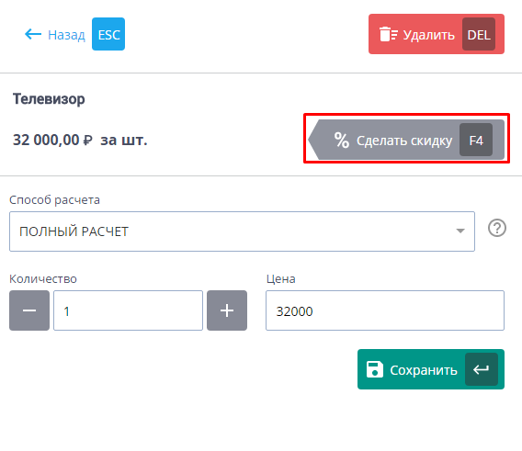The height and width of the screenshot is (451, 522).
Task: Click the blue ESC key badge
Action: (108, 34)
